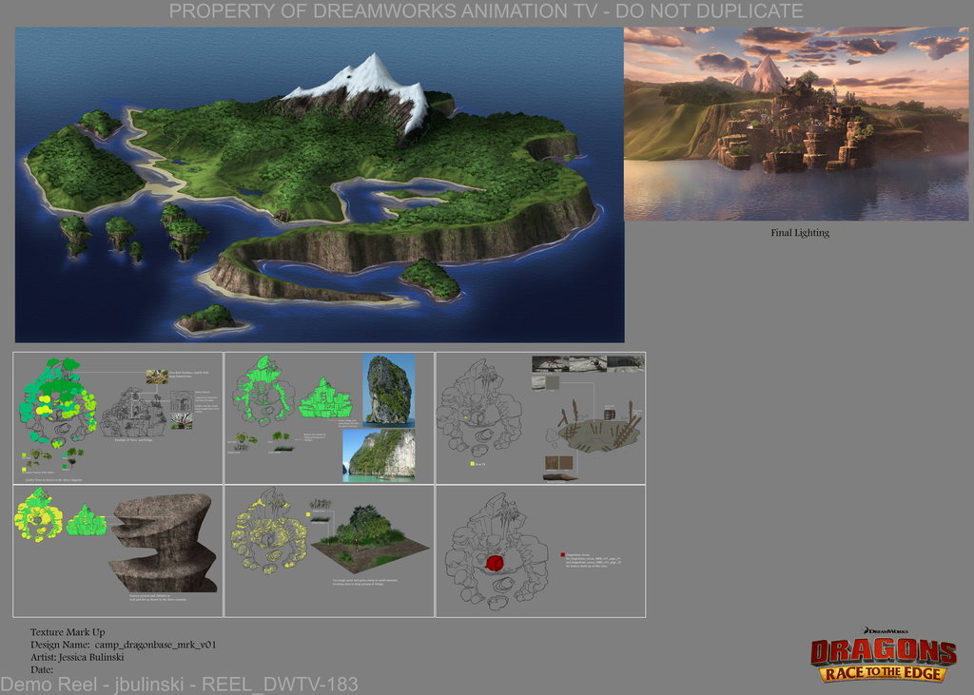The image size is (974, 695).
Task: Click the "Artist: Jessica Bulinski" line
Action: point(77,657)
